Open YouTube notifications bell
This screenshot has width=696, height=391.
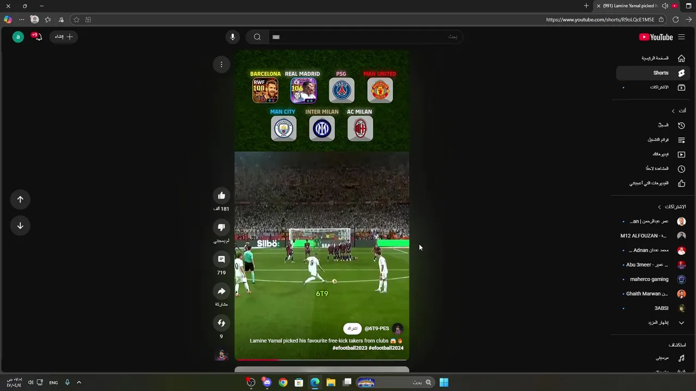38,37
